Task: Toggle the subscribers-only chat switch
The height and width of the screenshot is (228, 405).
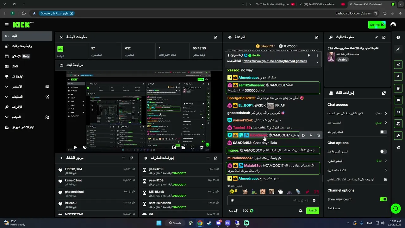Action: 383,132
